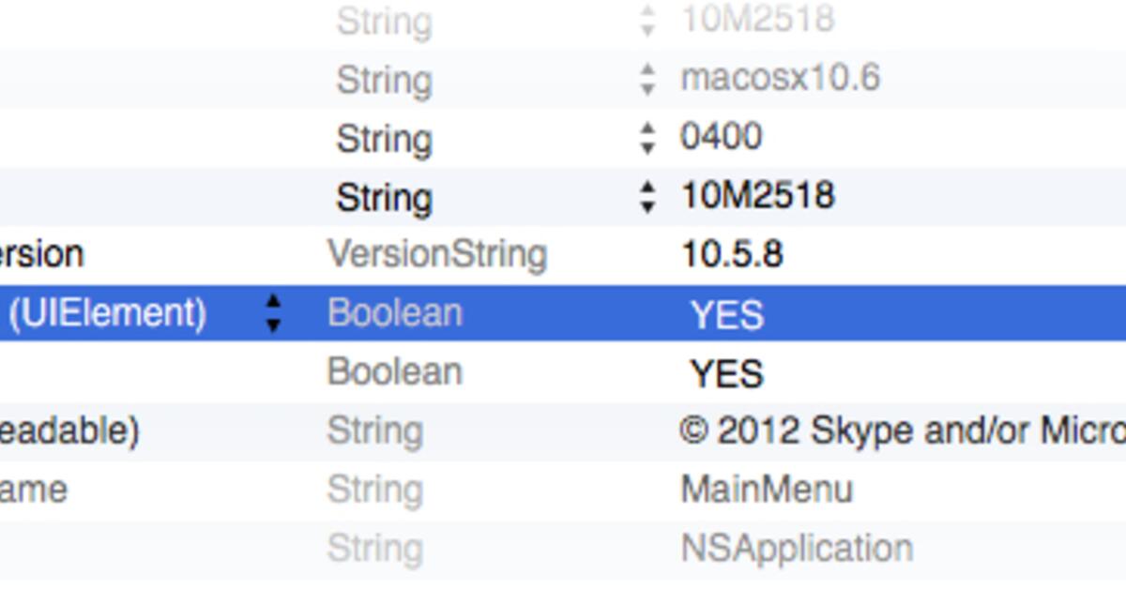Click the String type beside Skype copyright
The width and height of the screenshot is (1126, 589).
click(x=374, y=431)
